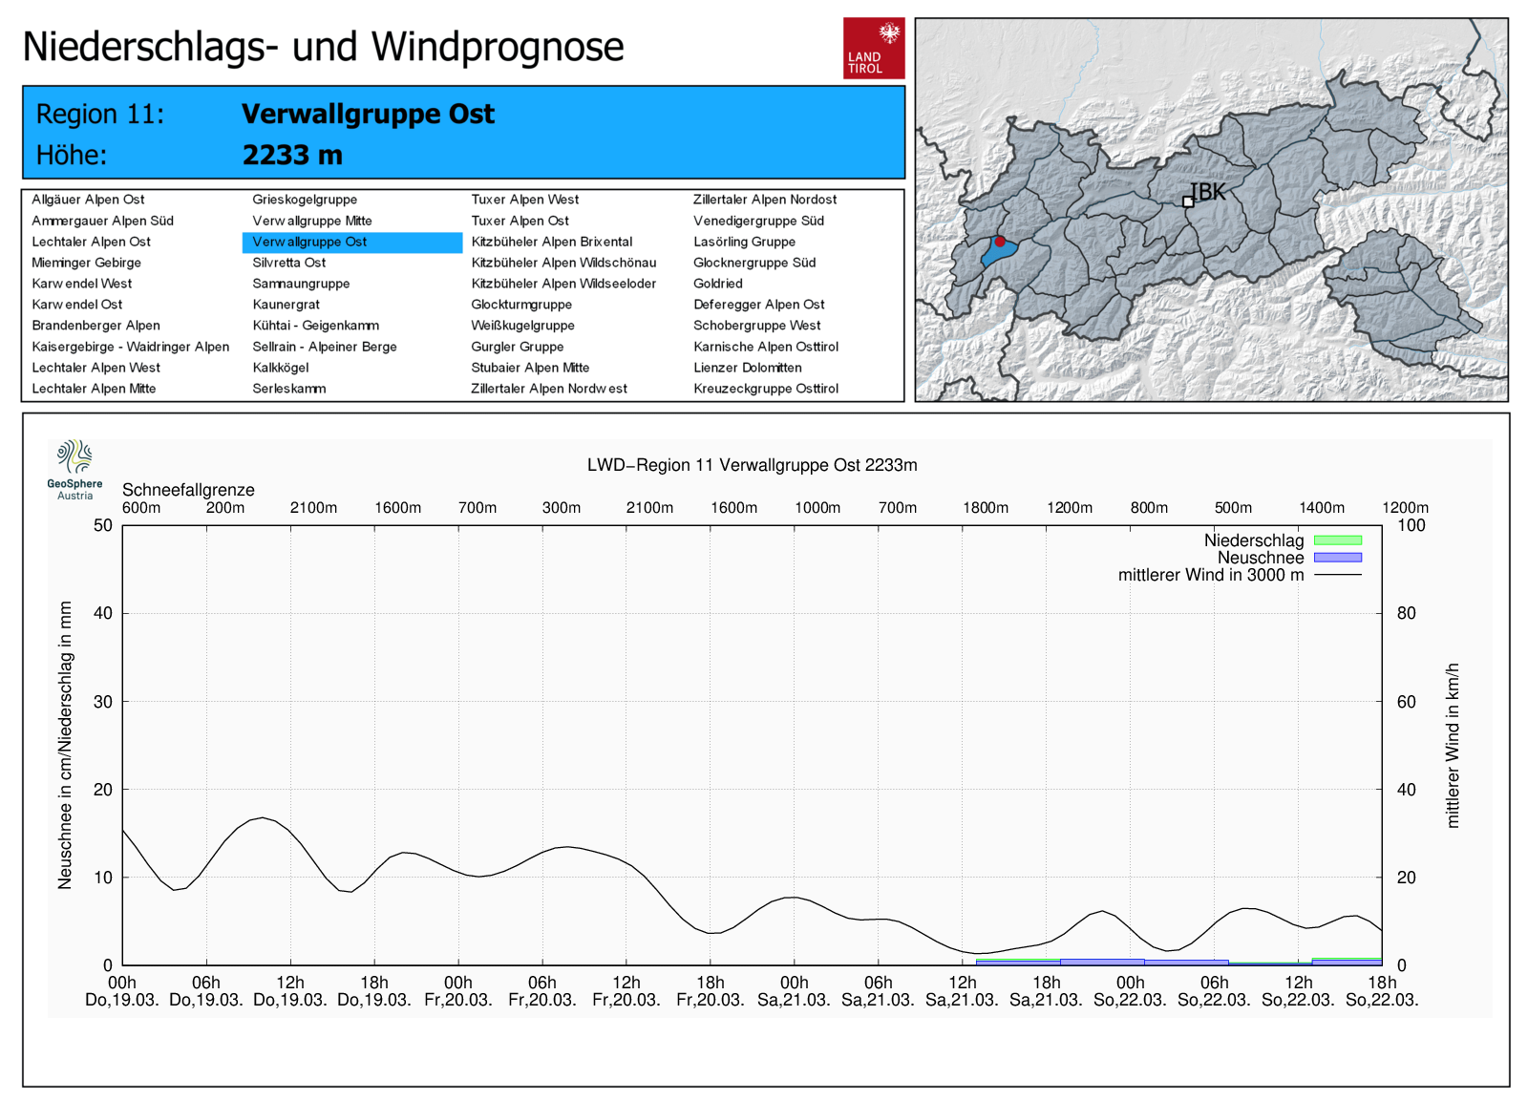Click the Region 11 blue header banner

click(x=463, y=133)
